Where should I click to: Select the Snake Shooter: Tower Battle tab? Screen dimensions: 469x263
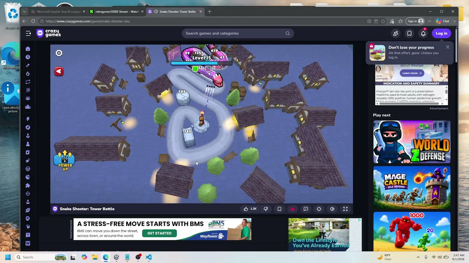(175, 11)
